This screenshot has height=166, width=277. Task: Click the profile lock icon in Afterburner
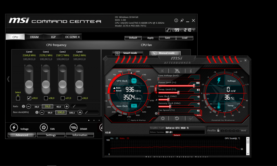coord(218,130)
